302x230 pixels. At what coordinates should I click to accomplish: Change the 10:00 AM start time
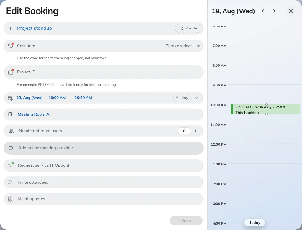(57, 98)
